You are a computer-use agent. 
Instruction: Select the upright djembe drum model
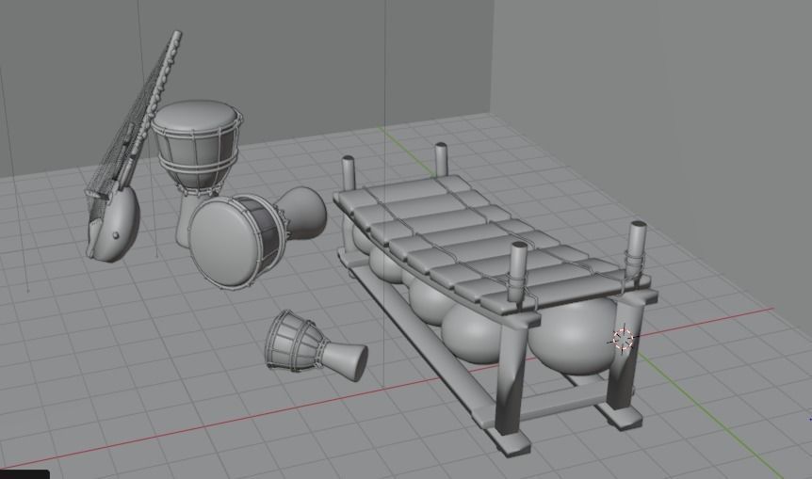point(197,150)
